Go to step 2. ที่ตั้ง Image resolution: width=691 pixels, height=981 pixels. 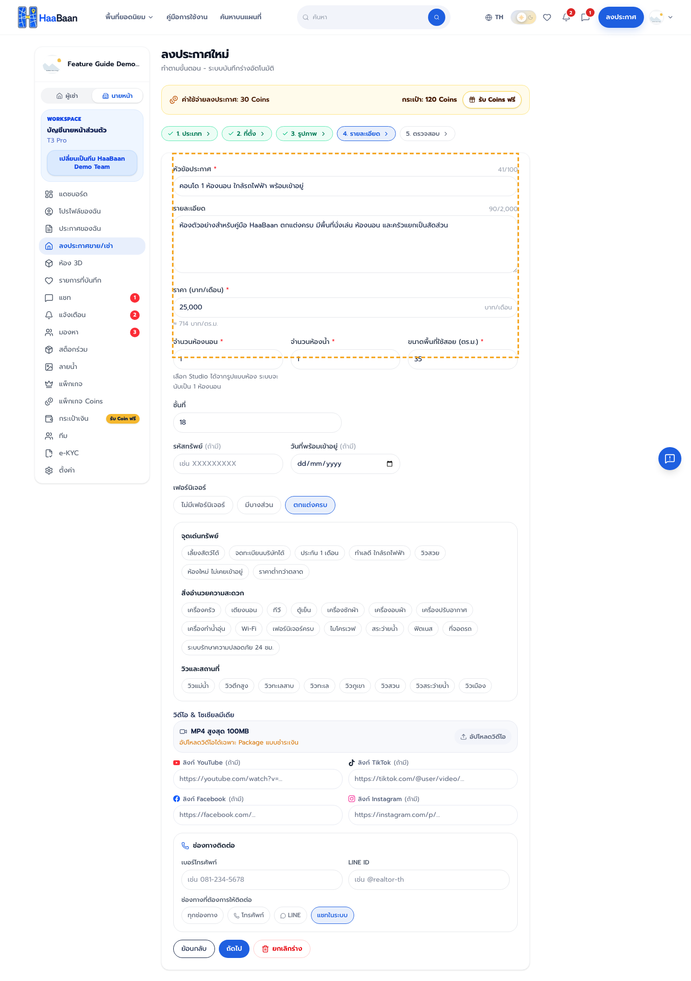[247, 134]
